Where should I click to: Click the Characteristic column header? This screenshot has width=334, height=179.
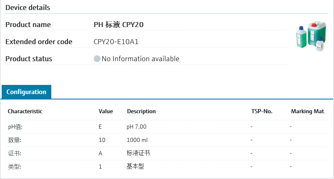[x=25, y=112]
